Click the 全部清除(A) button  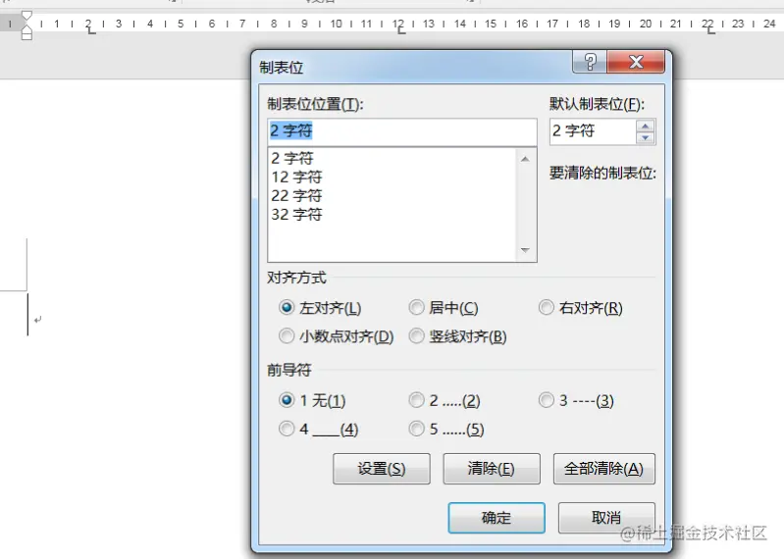point(604,469)
